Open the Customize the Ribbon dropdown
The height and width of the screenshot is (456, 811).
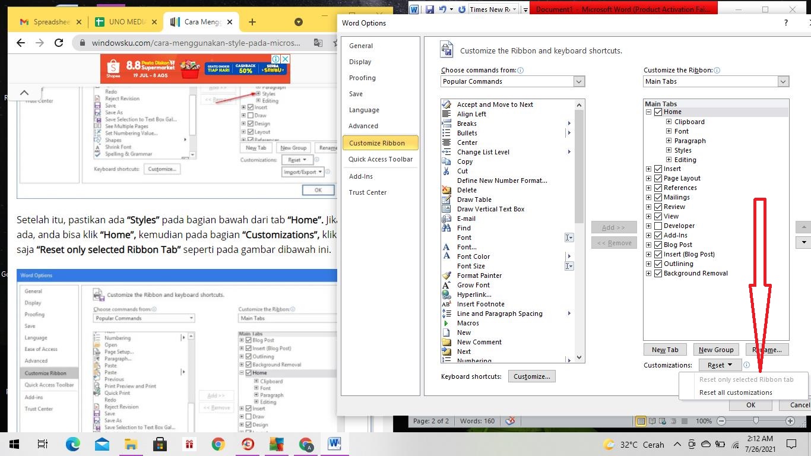coord(716,81)
